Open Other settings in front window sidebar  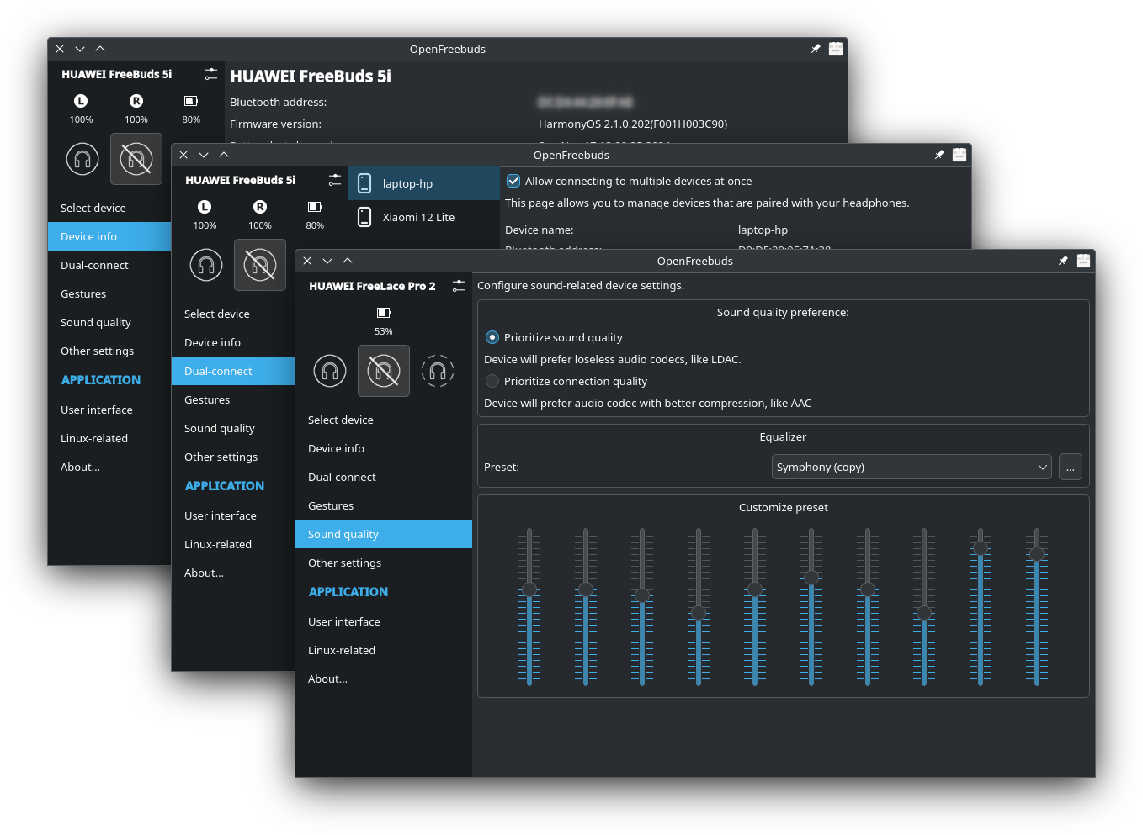click(384, 563)
